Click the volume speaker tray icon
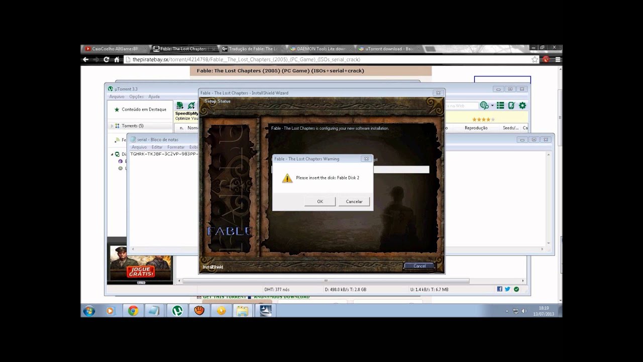The width and height of the screenshot is (643, 362). click(x=524, y=311)
